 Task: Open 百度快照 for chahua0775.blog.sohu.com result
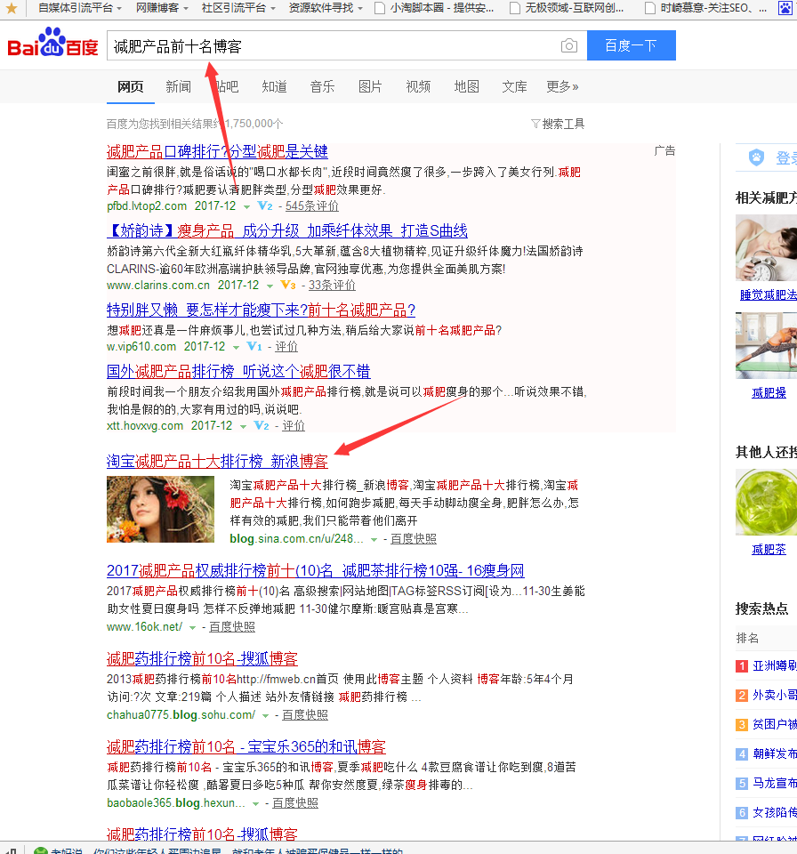coord(305,714)
